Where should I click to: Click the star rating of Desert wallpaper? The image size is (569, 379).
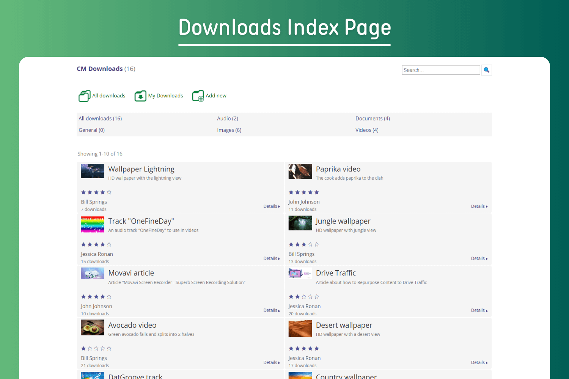304,349
